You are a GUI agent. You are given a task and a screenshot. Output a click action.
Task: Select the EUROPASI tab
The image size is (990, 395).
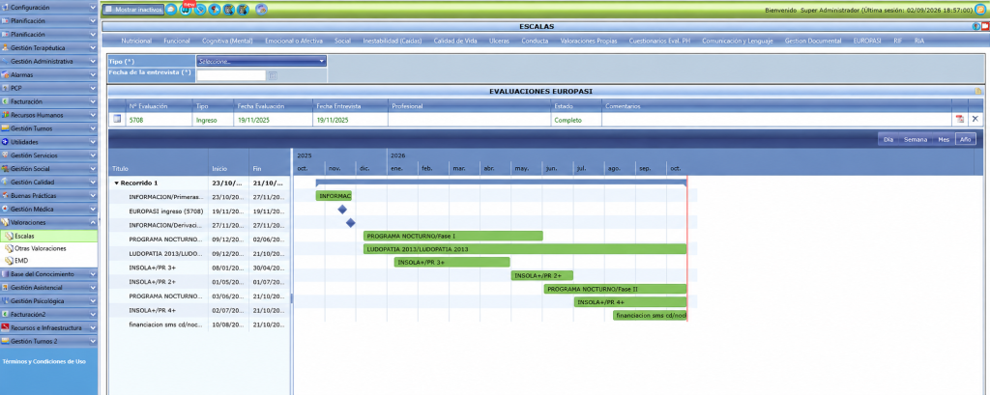(x=867, y=41)
